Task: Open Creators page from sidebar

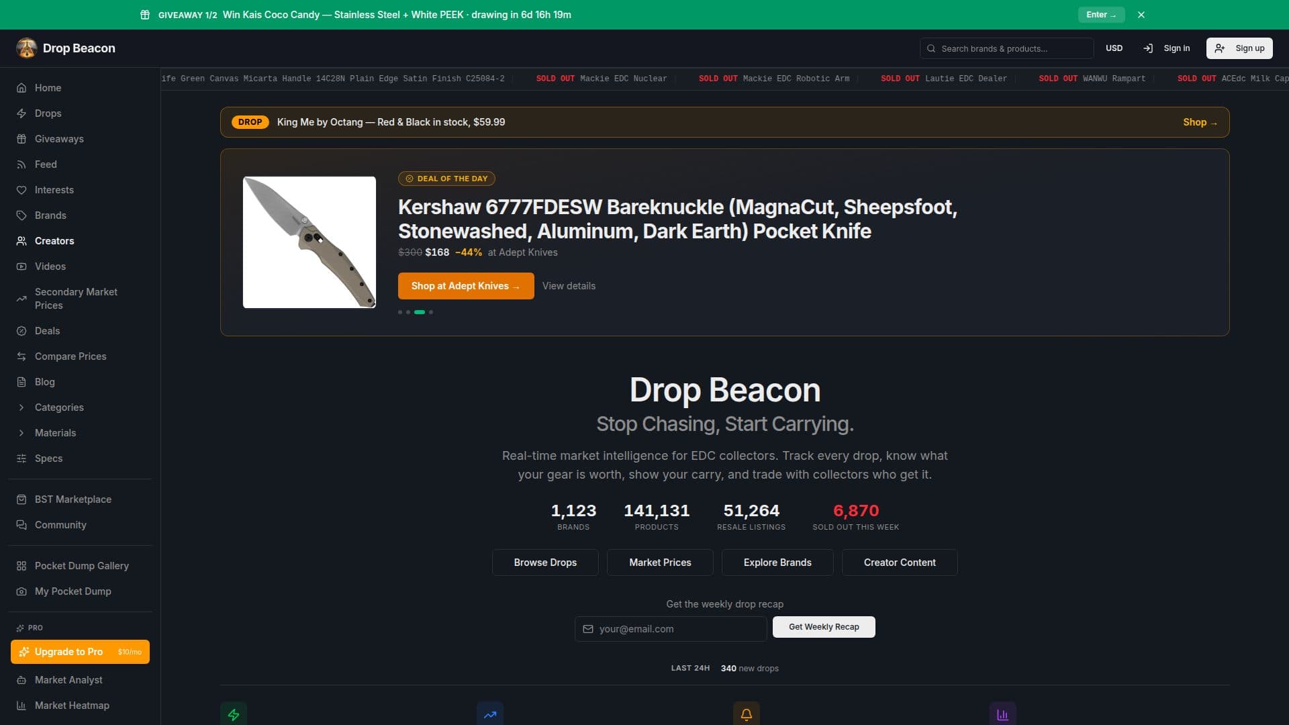Action: click(x=80, y=241)
